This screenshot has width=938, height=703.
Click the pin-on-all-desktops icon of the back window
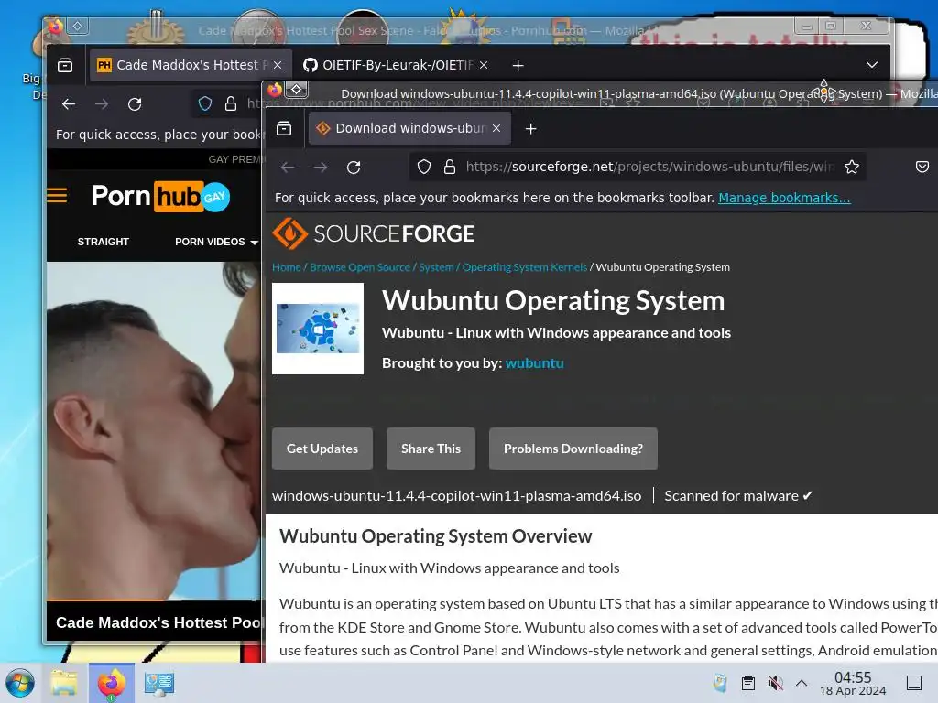pos(78,27)
